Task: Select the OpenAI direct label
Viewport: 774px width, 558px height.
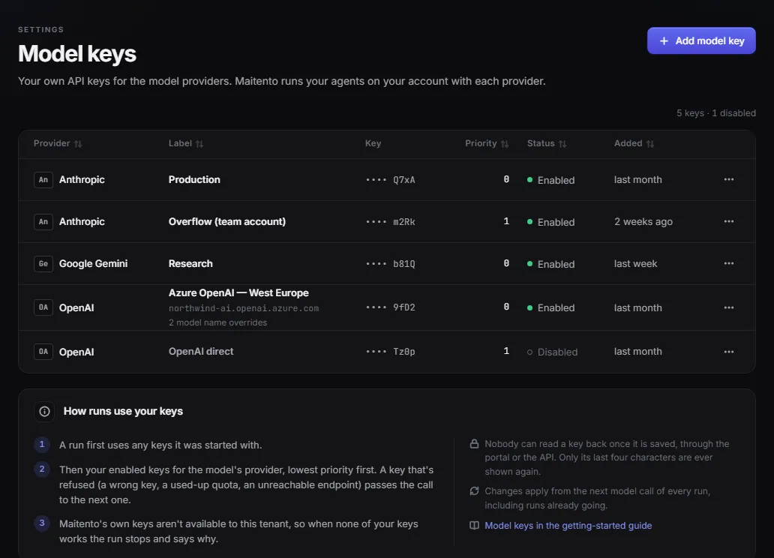Action: coord(201,352)
